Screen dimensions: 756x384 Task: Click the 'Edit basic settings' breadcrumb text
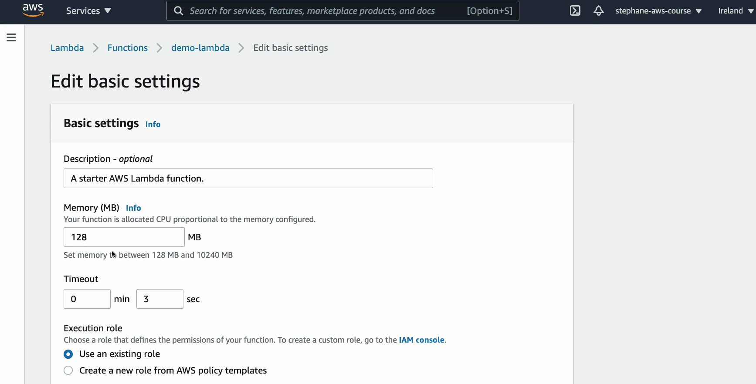coord(291,48)
